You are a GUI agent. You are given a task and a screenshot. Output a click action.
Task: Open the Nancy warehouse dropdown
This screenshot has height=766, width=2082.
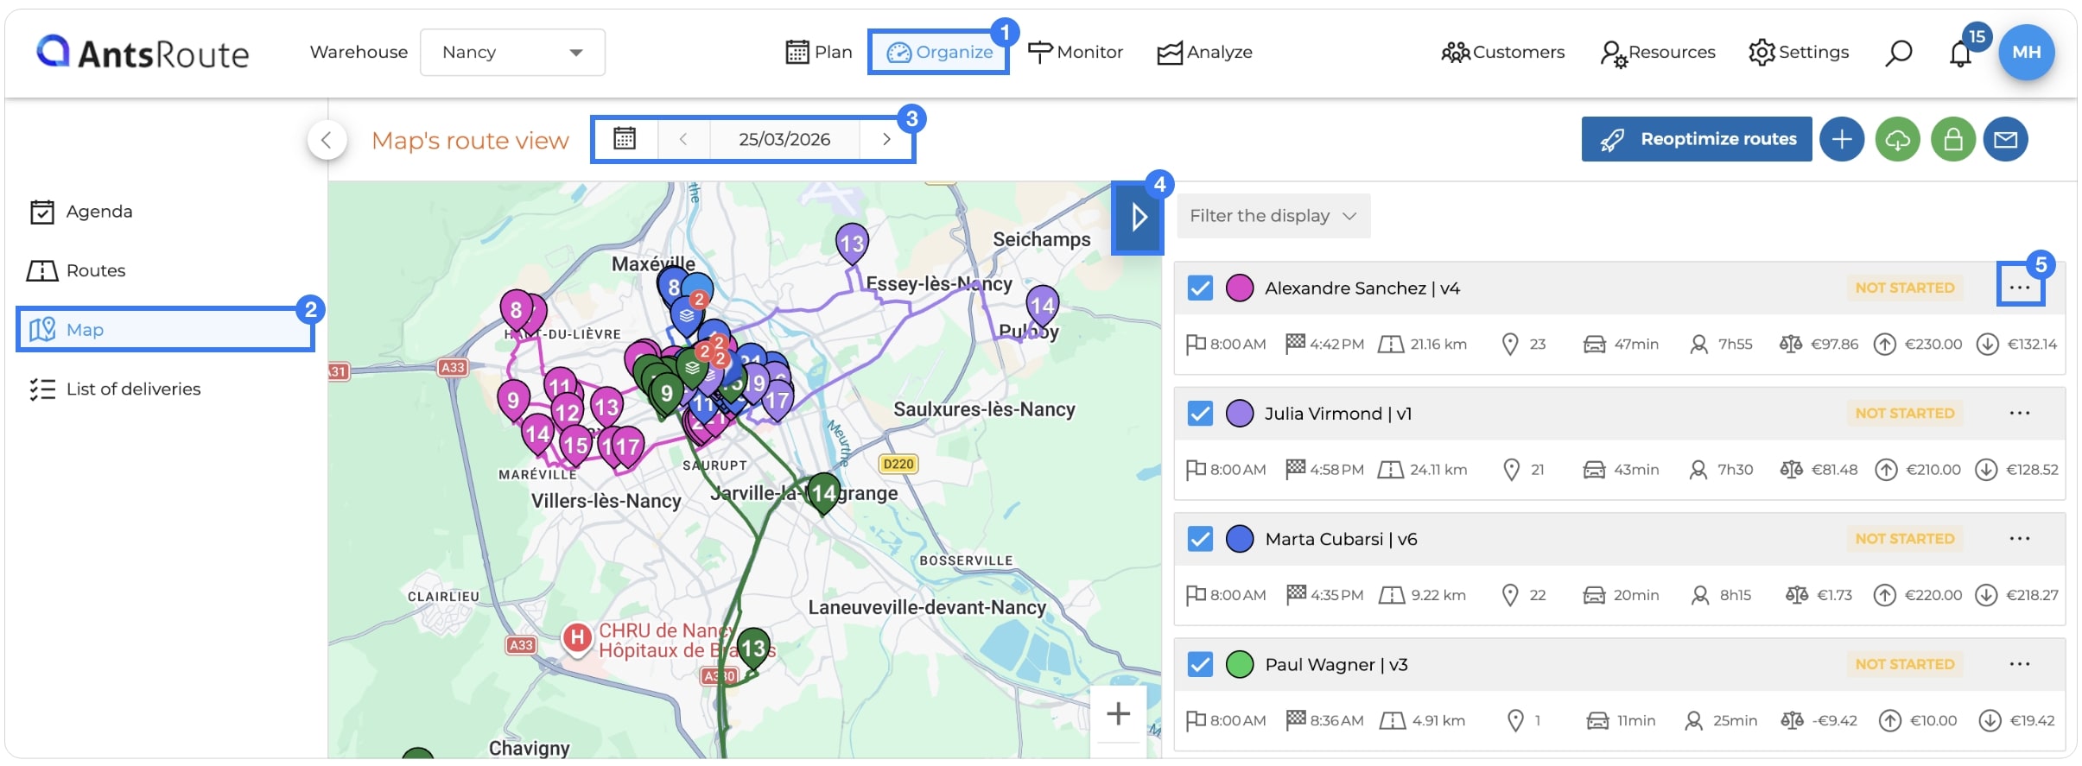(x=512, y=52)
